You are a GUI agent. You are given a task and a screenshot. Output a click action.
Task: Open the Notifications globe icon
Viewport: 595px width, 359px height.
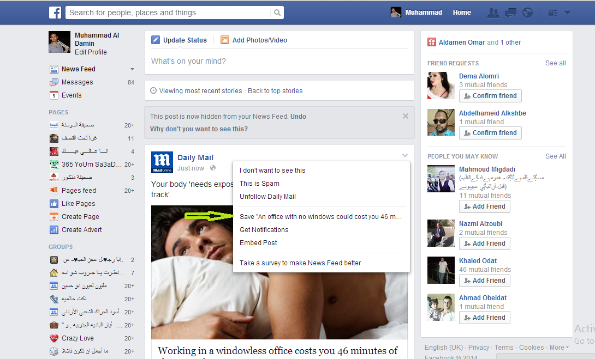[x=527, y=13]
